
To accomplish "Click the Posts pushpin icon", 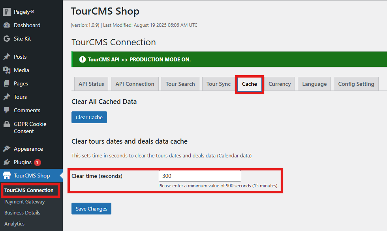I will (7, 57).
